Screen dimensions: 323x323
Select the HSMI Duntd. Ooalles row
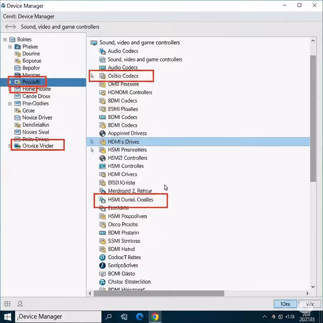[x=130, y=200]
